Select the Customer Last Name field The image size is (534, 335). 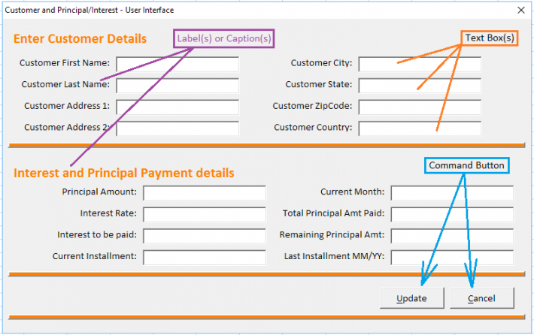coord(177,85)
